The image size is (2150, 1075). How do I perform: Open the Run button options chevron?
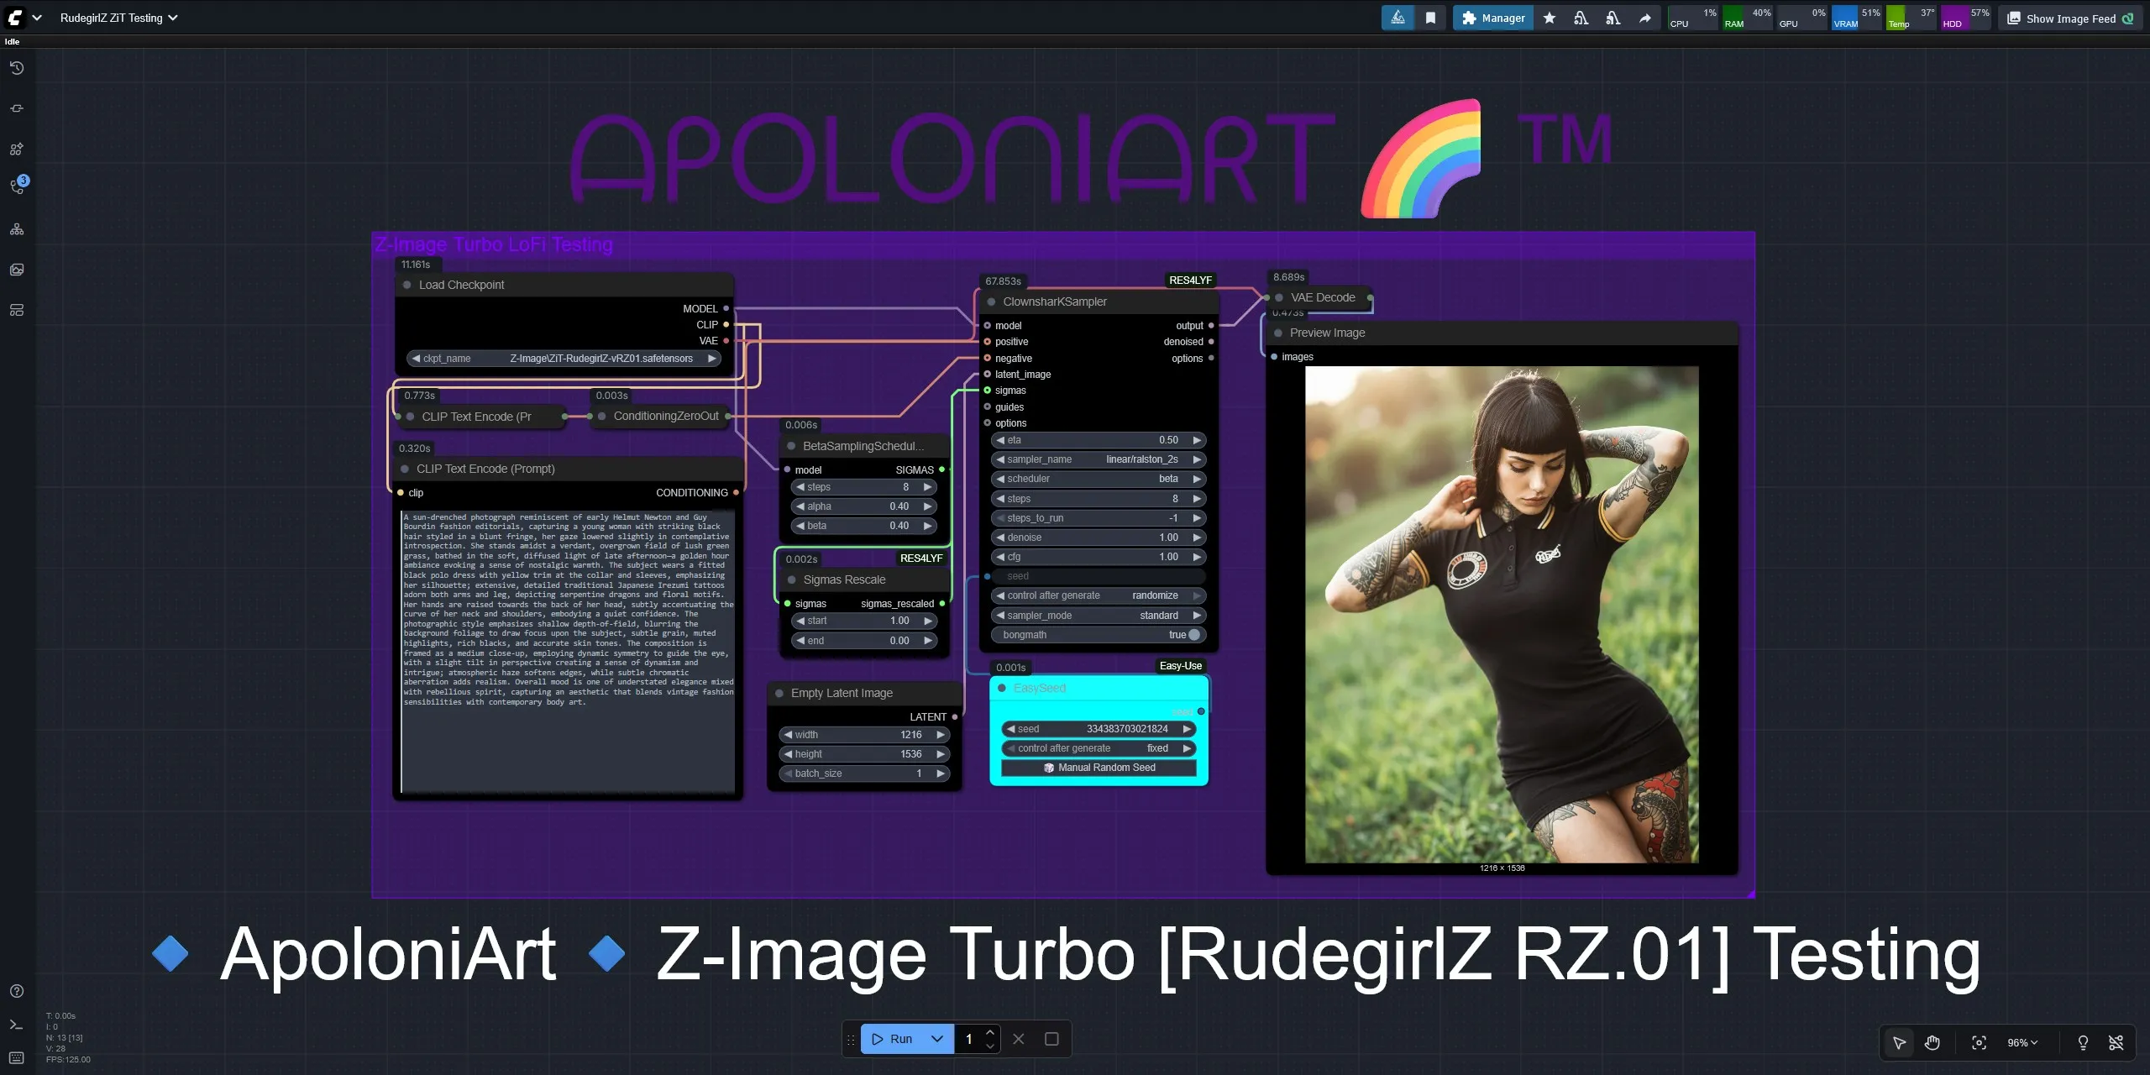(937, 1039)
